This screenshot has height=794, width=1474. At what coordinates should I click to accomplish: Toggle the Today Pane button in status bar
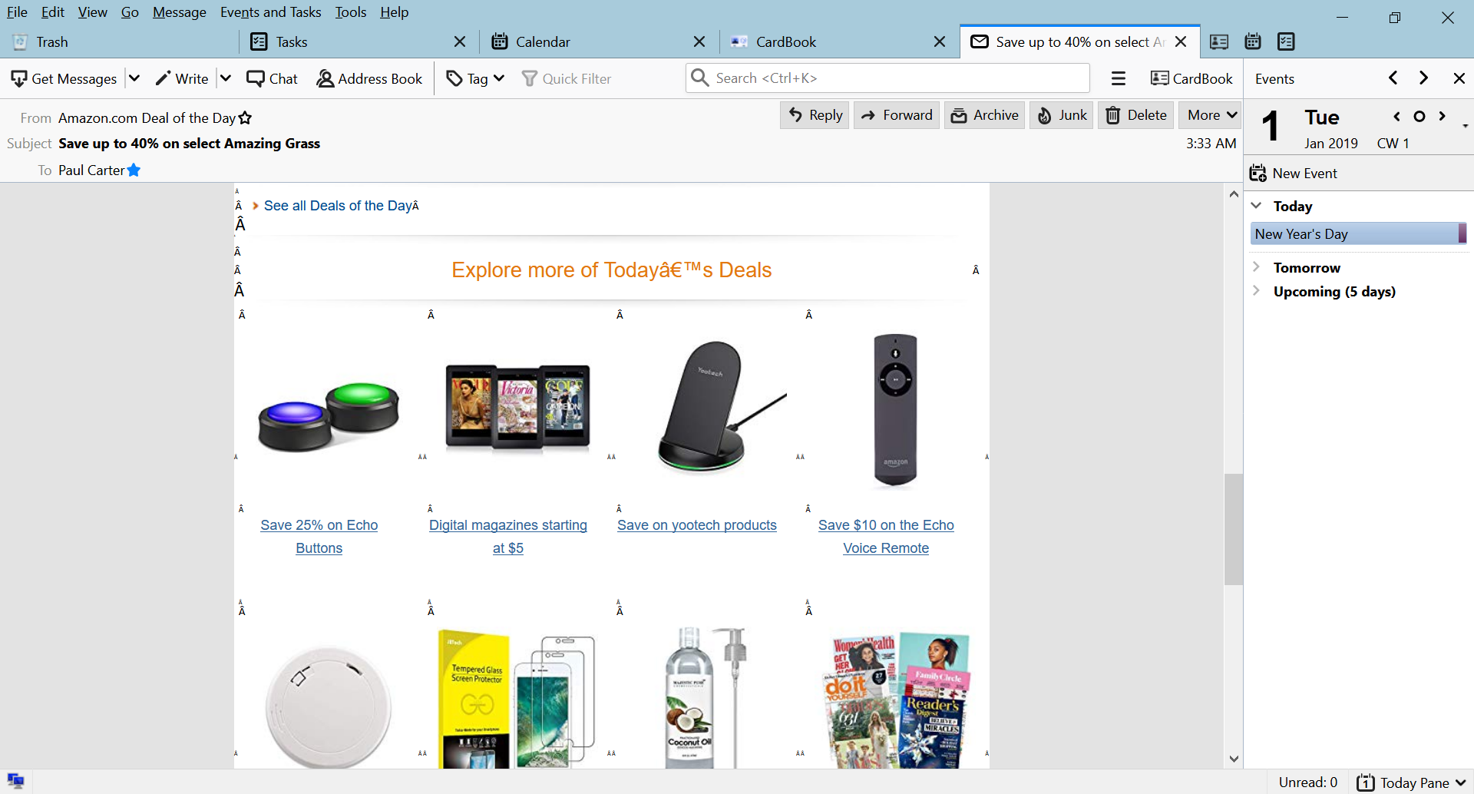(1412, 782)
